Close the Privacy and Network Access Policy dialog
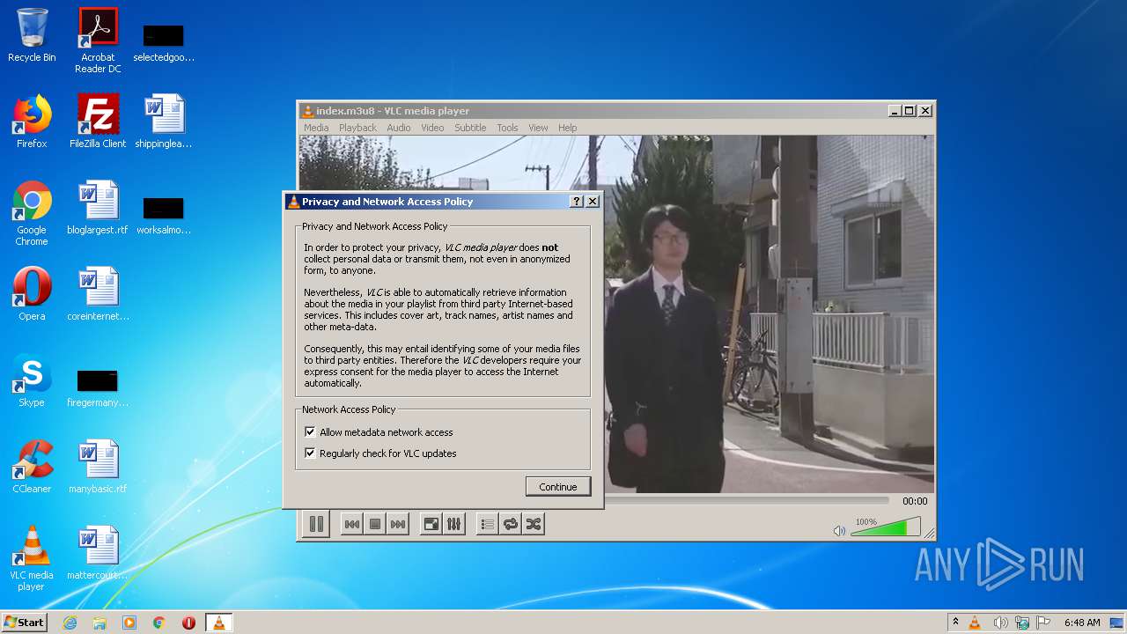Image resolution: width=1127 pixels, height=634 pixels. point(593,202)
